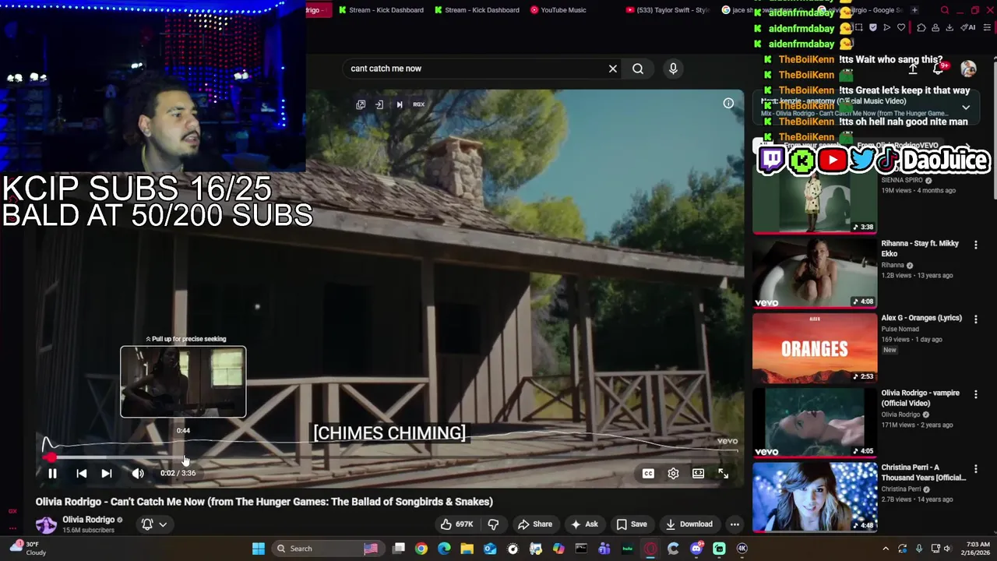The image size is (997, 561).
Task: Open Rihanna - Stay video thumbnail
Action: tap(815, 273)
